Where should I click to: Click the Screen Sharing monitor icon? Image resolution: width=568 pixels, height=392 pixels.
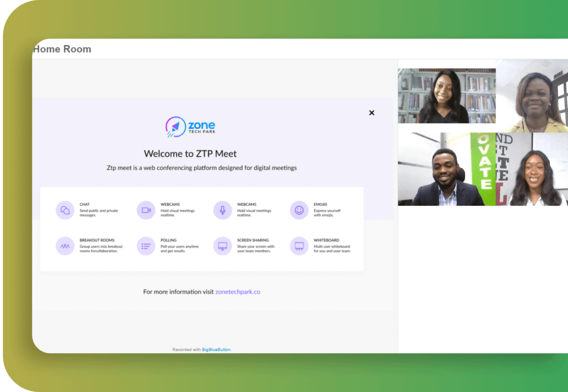click(x=223, y=246)
